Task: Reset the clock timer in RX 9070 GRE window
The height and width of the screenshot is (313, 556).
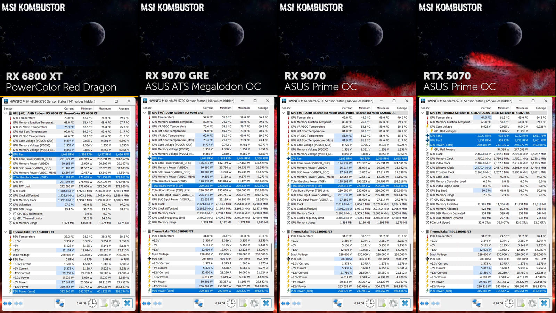Action: pos(231,303)
